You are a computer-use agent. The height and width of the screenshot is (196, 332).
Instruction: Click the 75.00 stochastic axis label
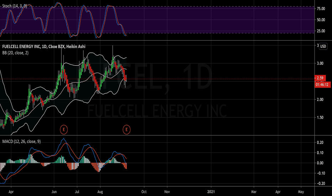click(321, 9)
